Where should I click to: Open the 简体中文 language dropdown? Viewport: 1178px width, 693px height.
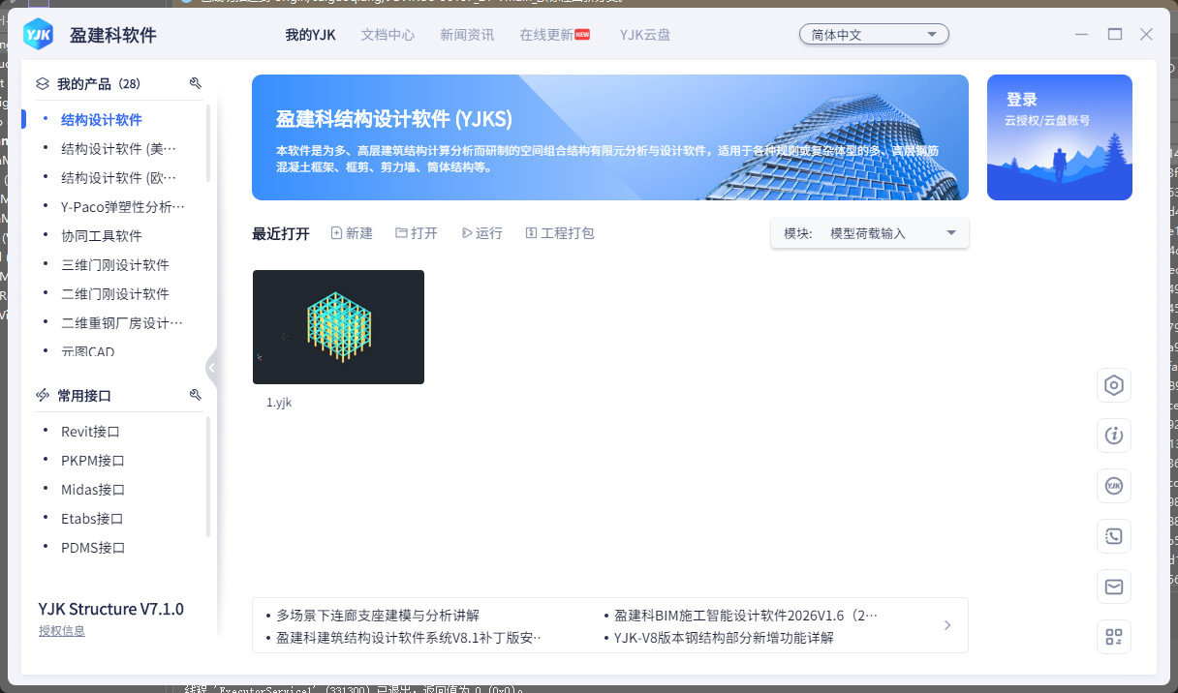[x=874, y=35]
